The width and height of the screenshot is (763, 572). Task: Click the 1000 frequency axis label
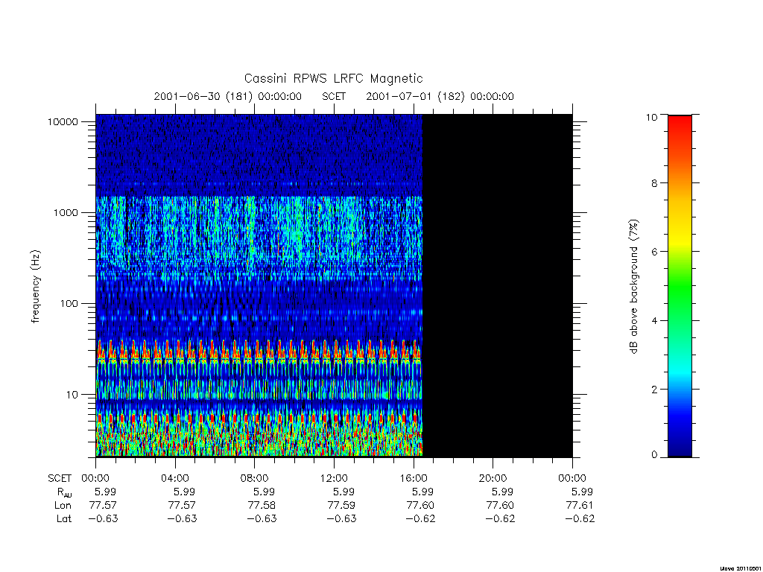[66, 212]
